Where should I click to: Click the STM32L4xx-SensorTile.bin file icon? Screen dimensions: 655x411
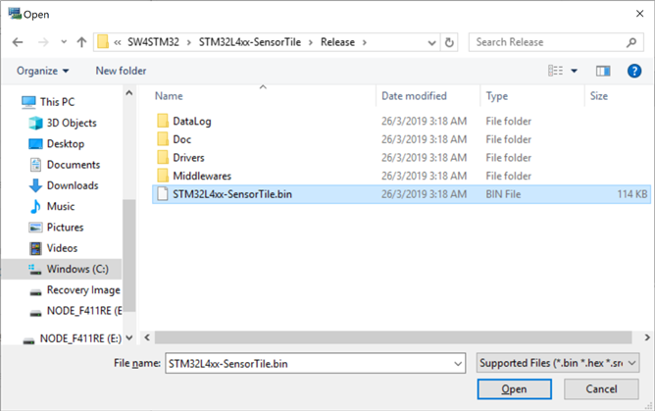click(163, 194)
